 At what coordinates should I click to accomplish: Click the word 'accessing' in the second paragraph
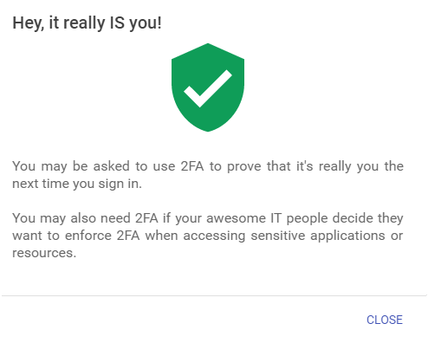point(214,236)
